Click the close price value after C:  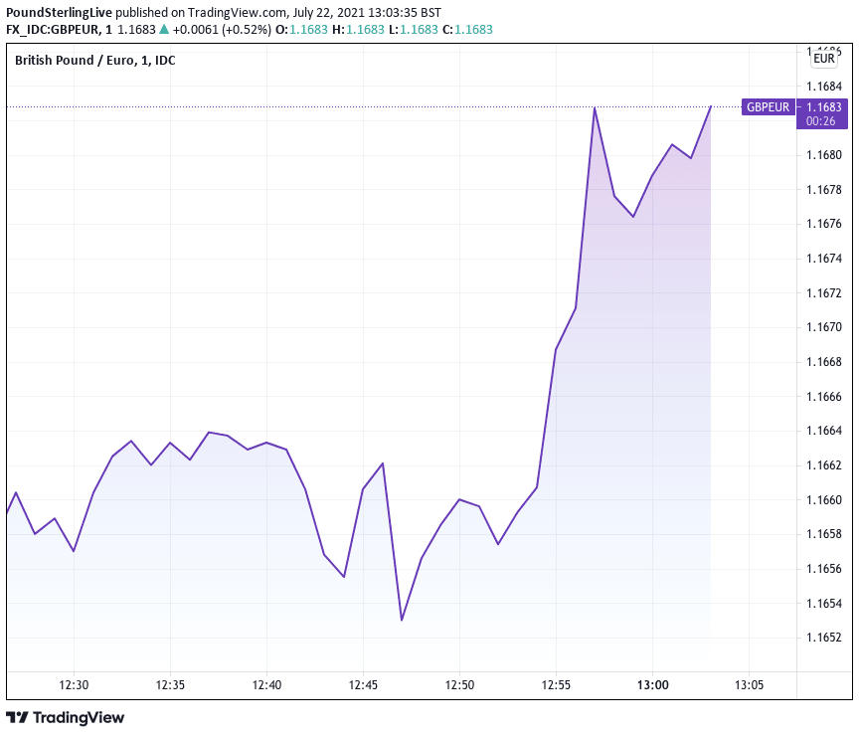click(473, 30)
